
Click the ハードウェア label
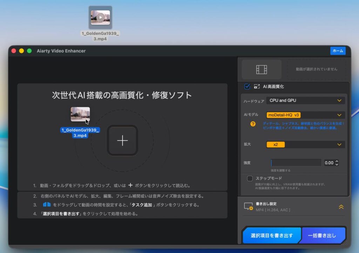point(254,101)
